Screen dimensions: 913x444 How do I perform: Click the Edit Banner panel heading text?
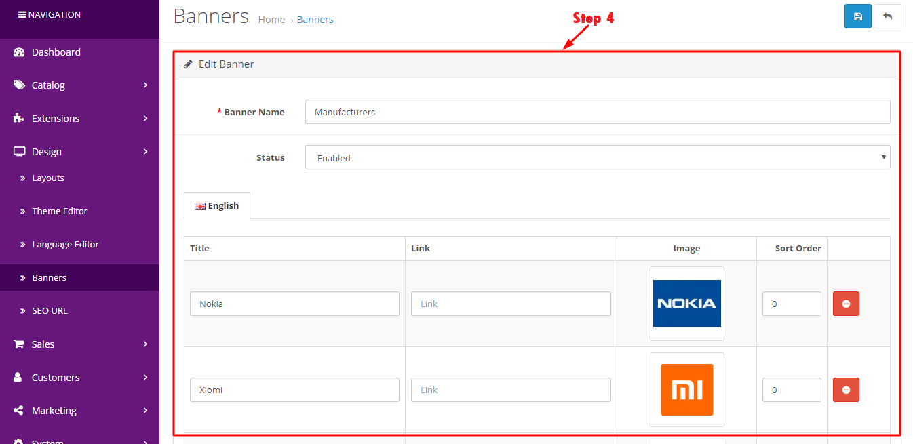point(227,64)
